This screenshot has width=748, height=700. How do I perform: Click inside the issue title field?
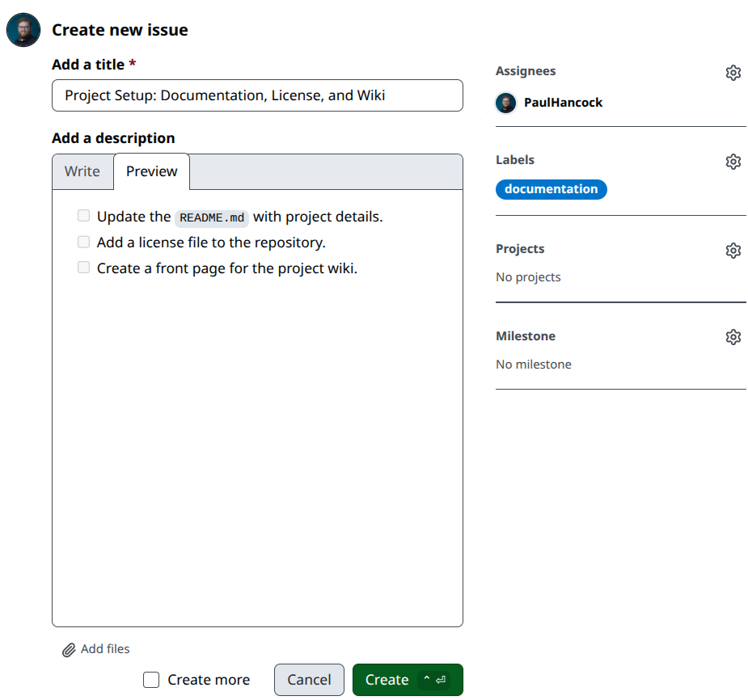[x=257, y=95]
